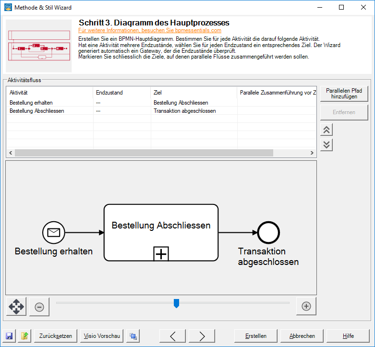Click the Aktivität column header
The image size is (375, 347).
pos(50,93)
